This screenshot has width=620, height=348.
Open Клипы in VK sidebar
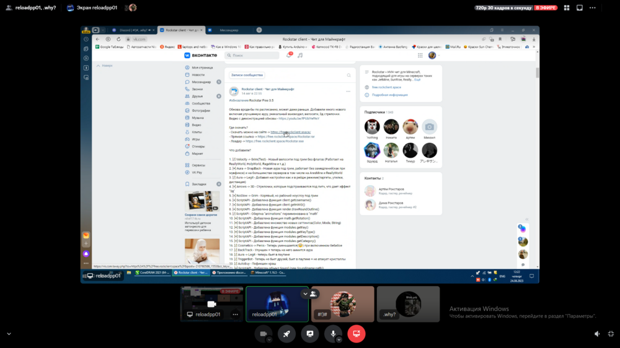point(197,132)
